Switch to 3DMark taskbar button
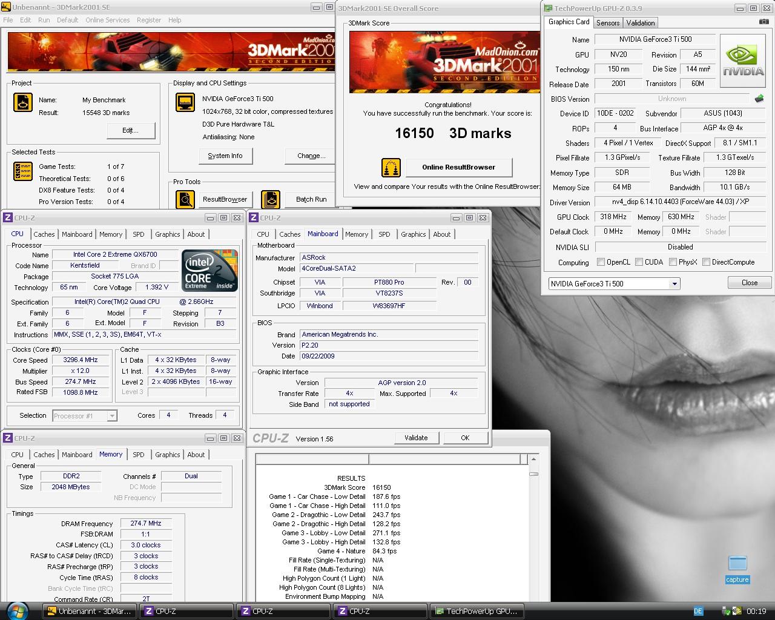 pos(90,612)
